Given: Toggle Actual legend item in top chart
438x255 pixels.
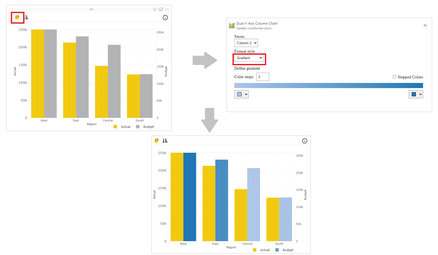Looking at the screenshot, I should click(122, 127).
